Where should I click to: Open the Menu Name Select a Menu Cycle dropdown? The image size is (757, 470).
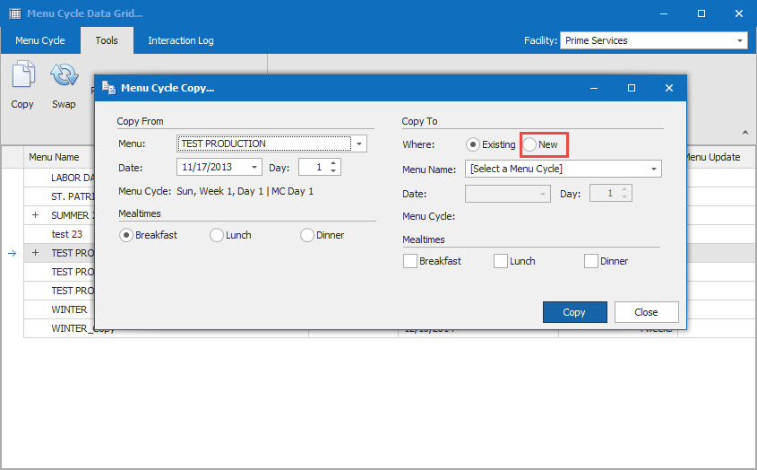(x=654, y=169)
